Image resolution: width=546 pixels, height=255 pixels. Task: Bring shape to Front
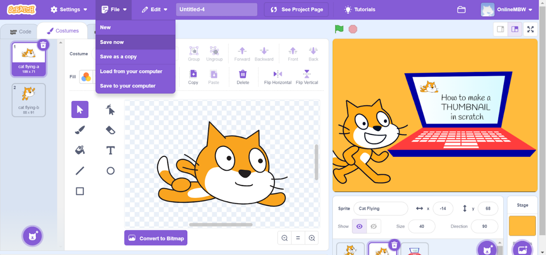[293, 53]
